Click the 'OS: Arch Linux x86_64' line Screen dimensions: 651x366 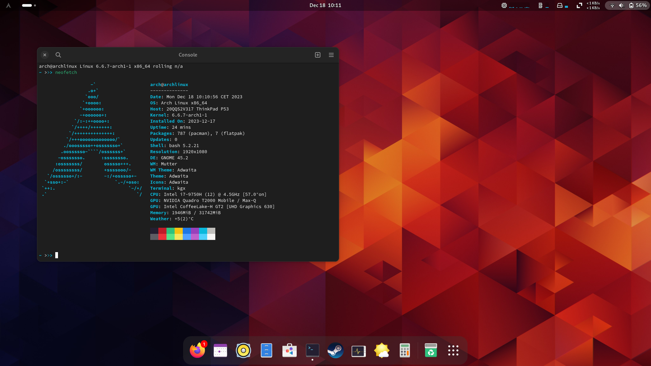tap(179, 103)
